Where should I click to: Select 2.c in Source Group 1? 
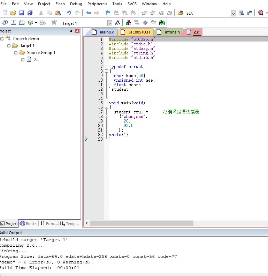click(37, 60)
